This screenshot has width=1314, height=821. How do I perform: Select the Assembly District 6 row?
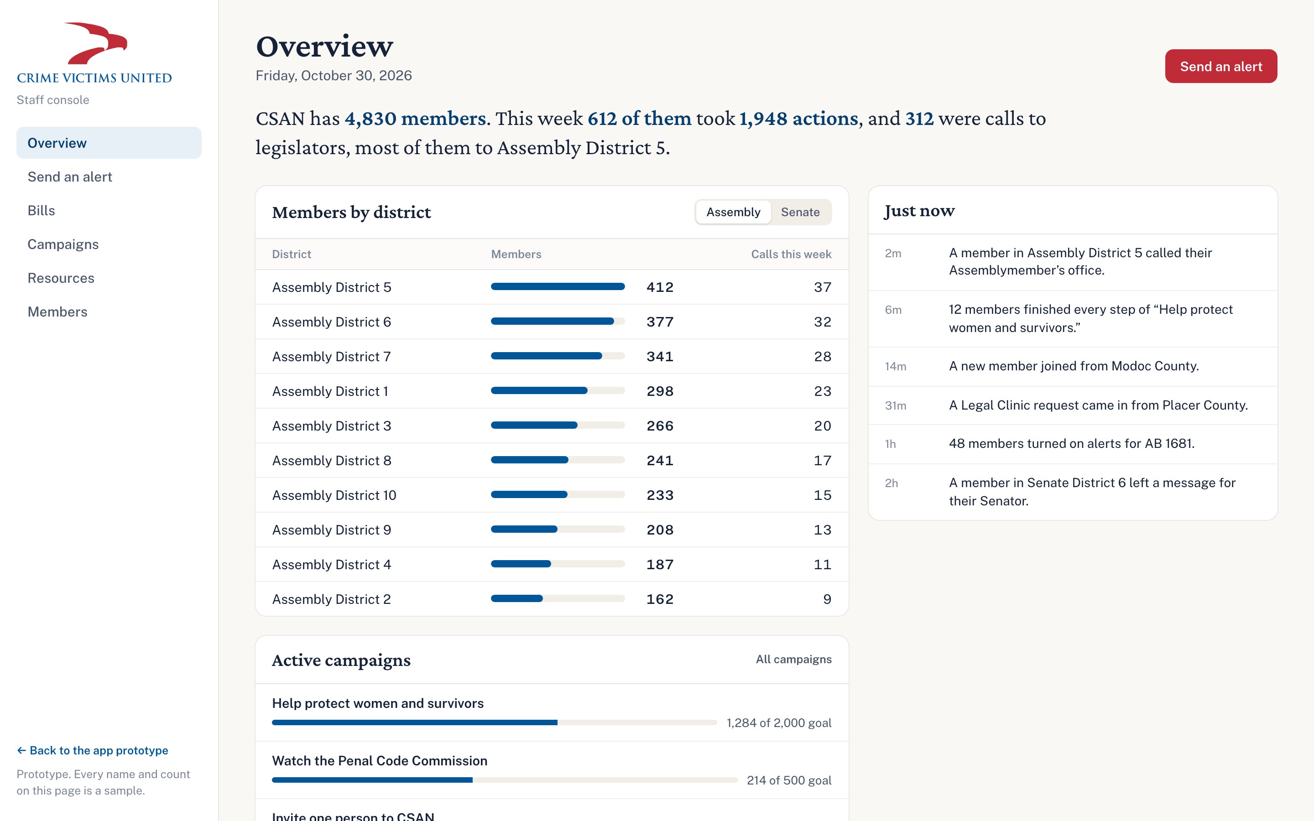[x=552, y=322]
